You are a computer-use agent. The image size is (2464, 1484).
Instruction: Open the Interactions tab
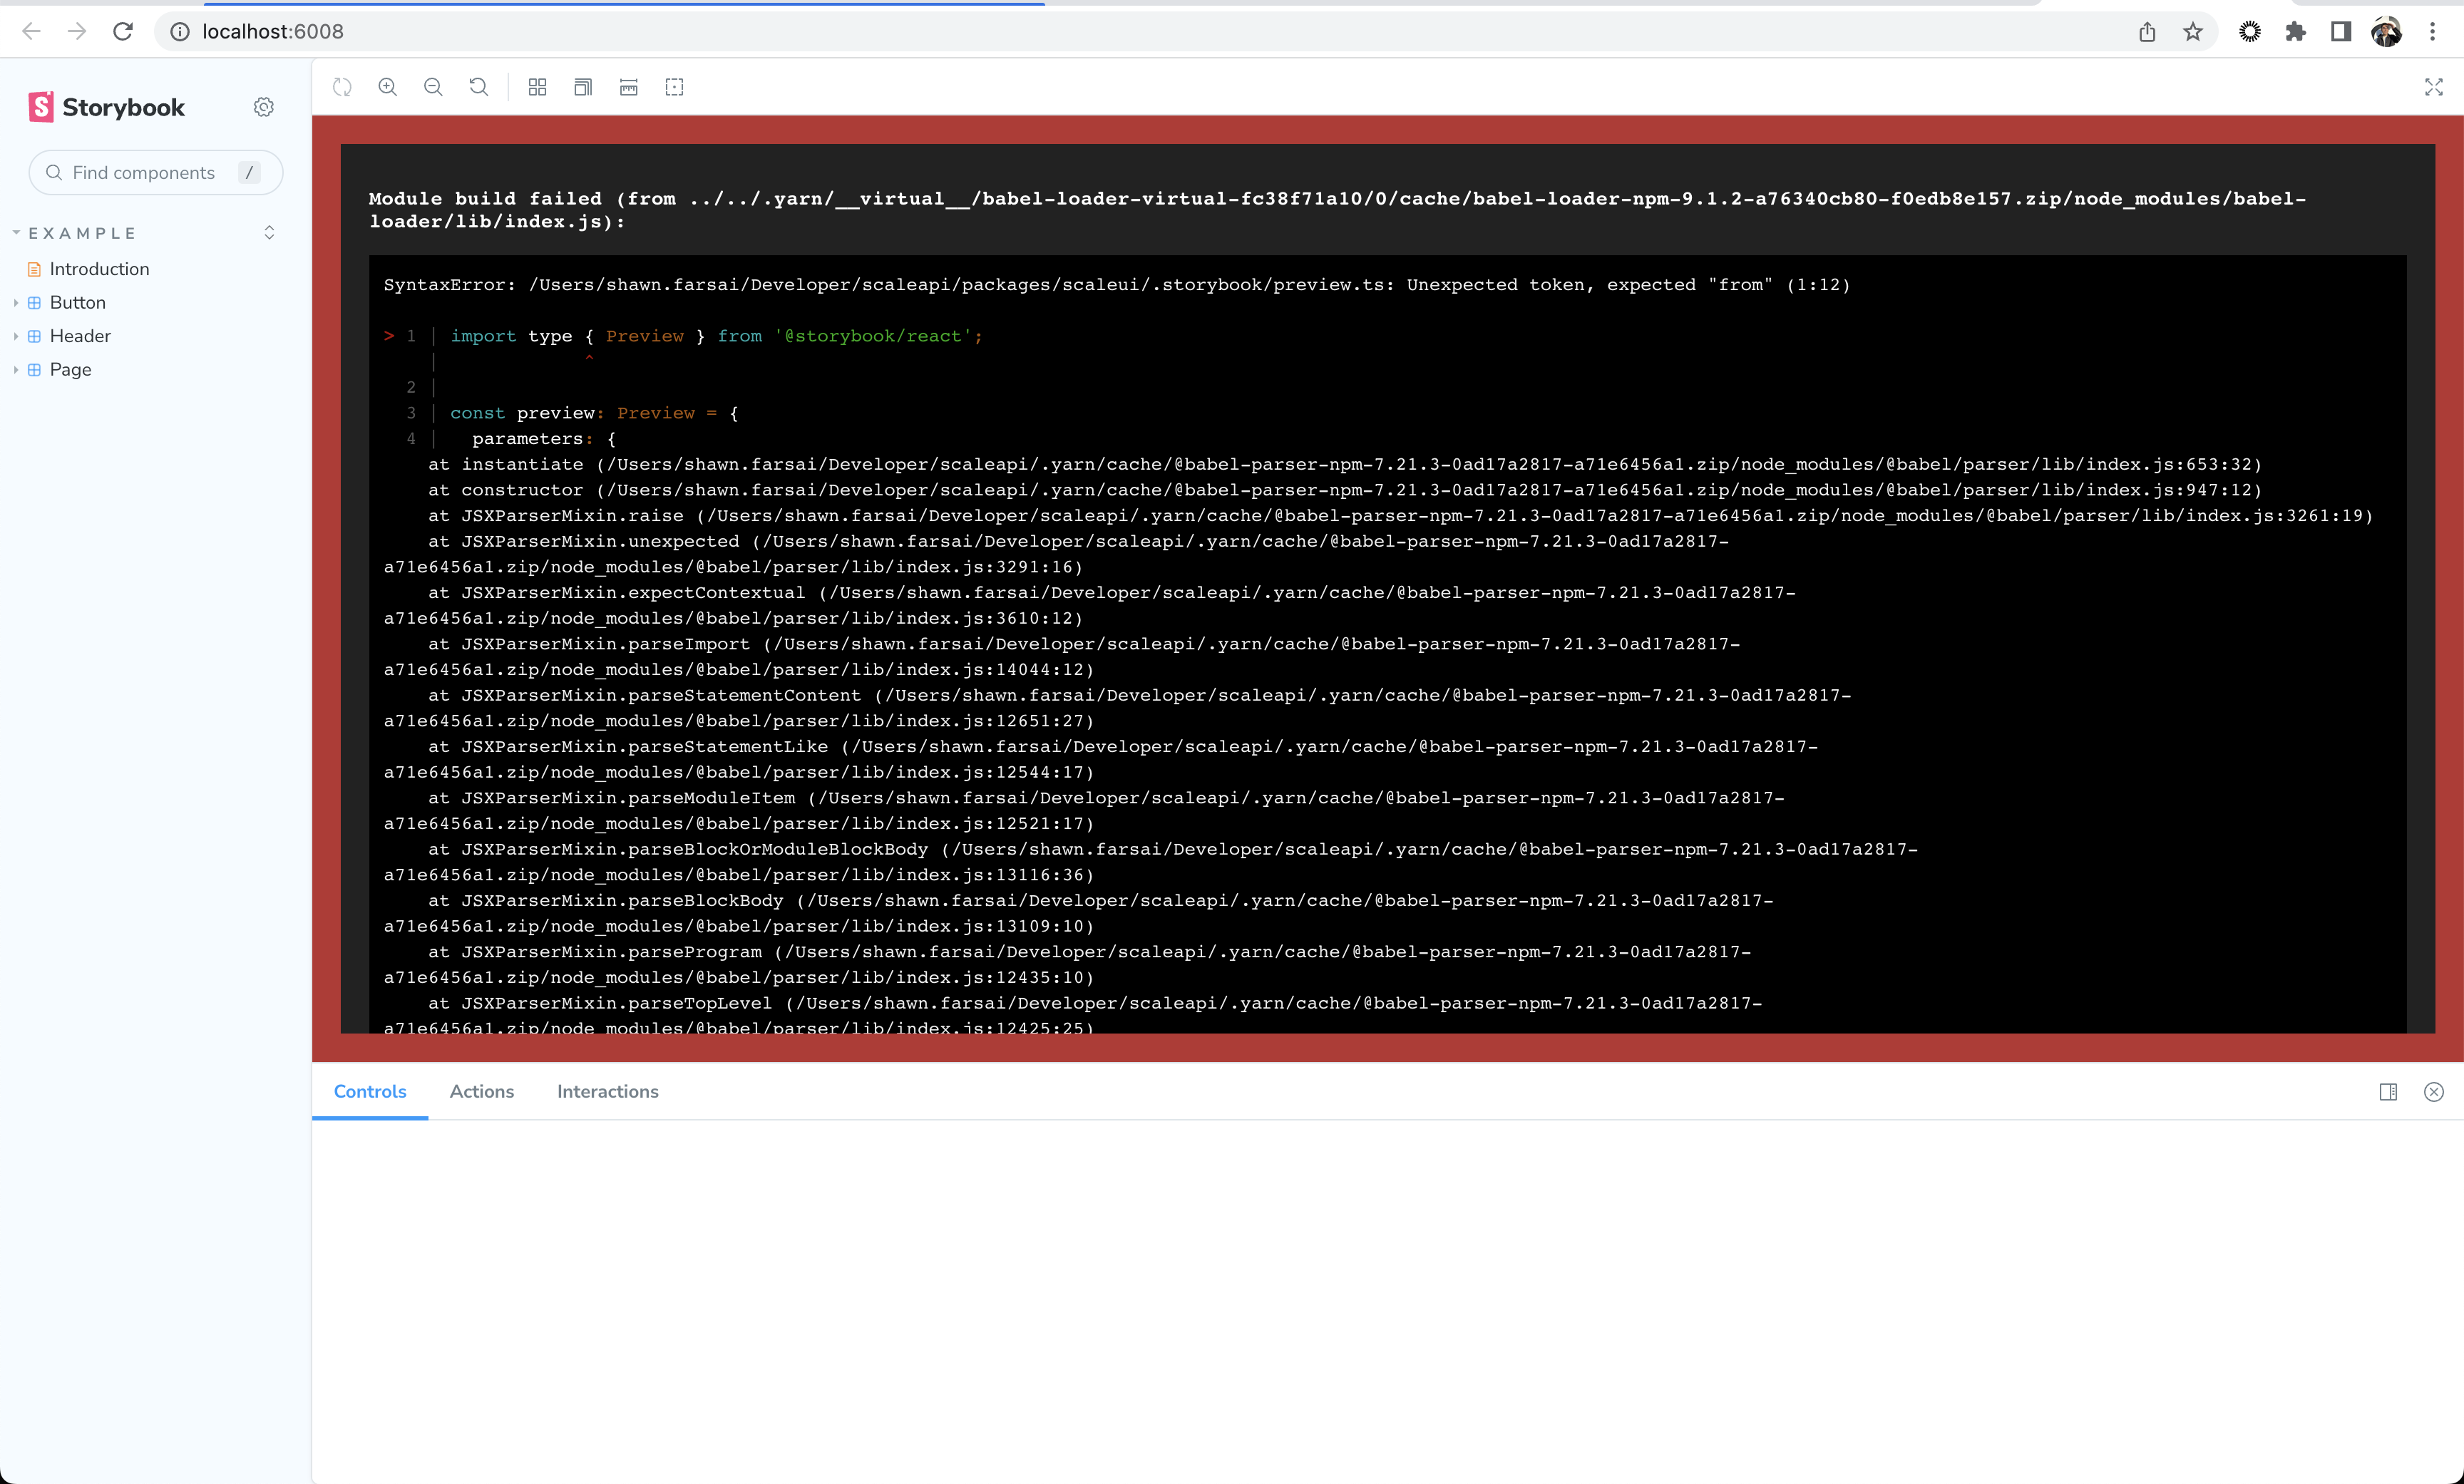(x=607, y=1092)
